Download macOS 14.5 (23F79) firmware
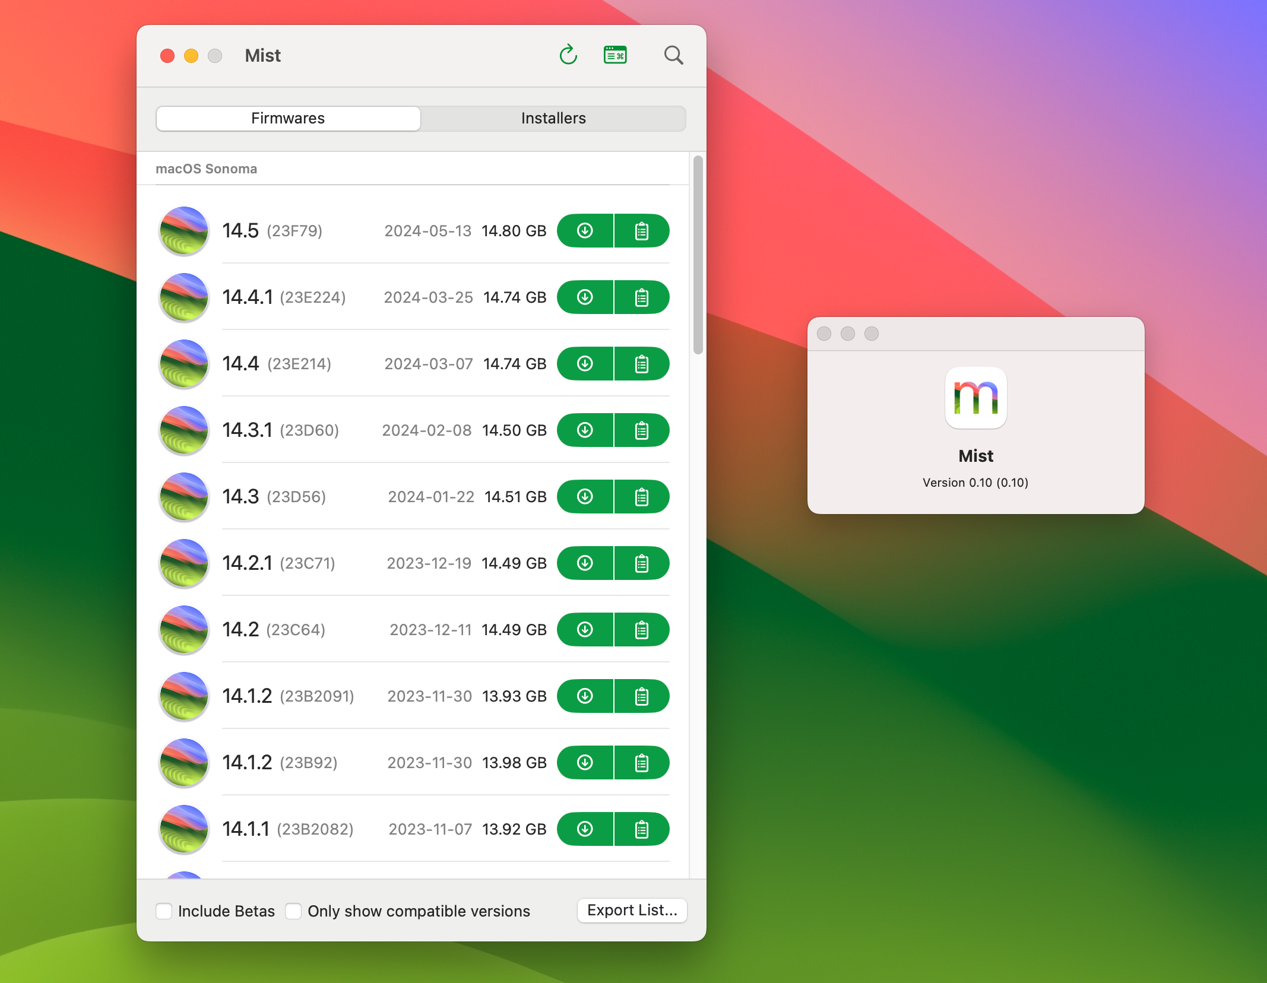The height and width of the screenshot is (983, 1267). (585, 231)
